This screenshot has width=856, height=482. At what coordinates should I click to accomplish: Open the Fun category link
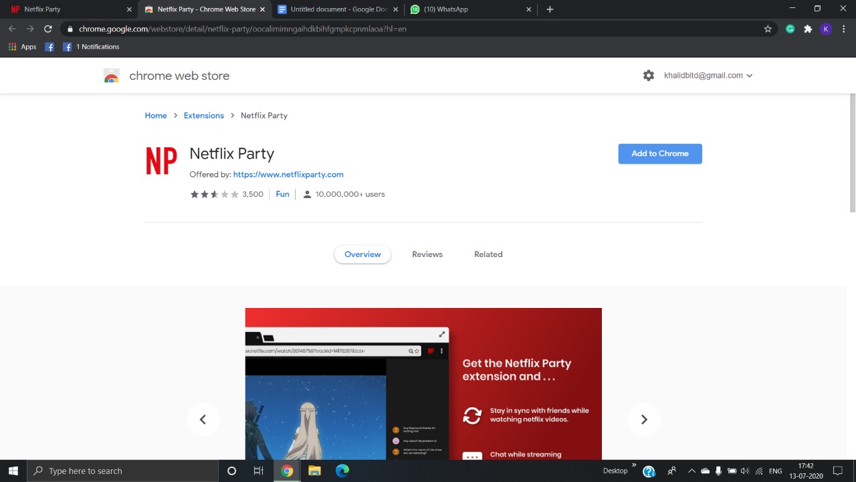point(282,194)
